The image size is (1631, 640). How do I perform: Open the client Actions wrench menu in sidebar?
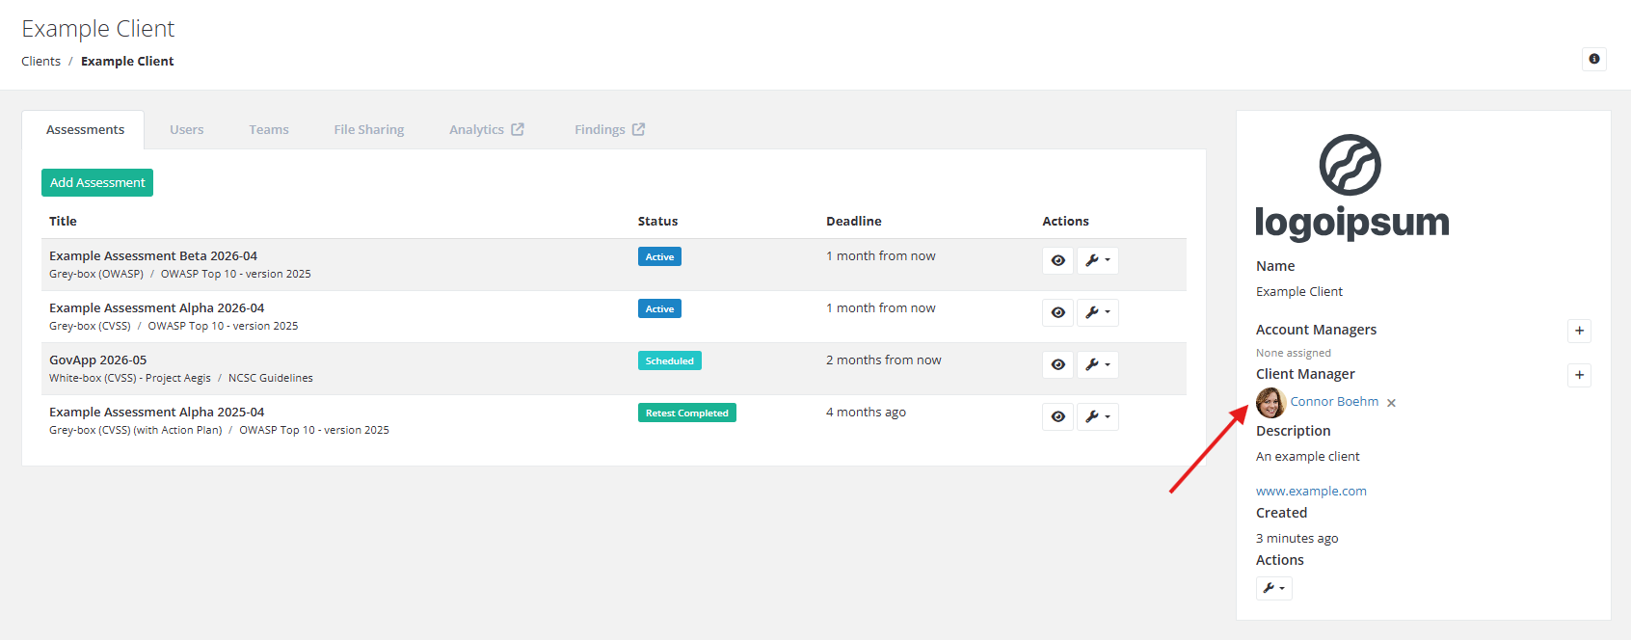point(1273,588)
